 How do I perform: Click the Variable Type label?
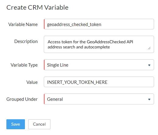(x=24, y=65)
